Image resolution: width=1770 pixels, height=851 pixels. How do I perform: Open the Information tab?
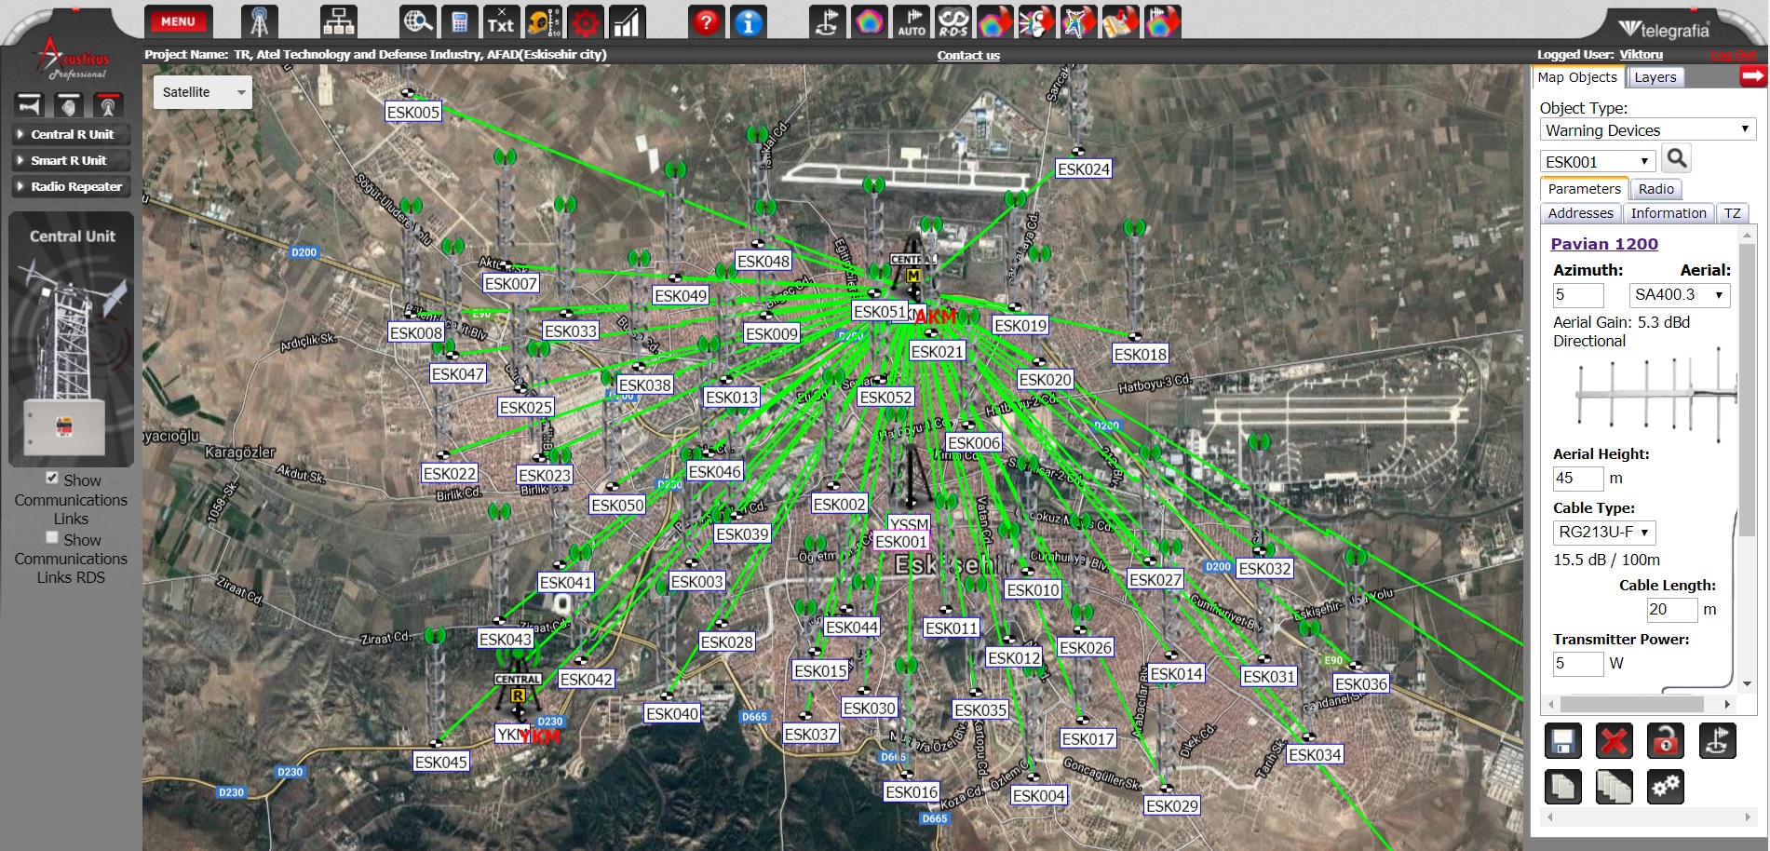point(1669,213)
